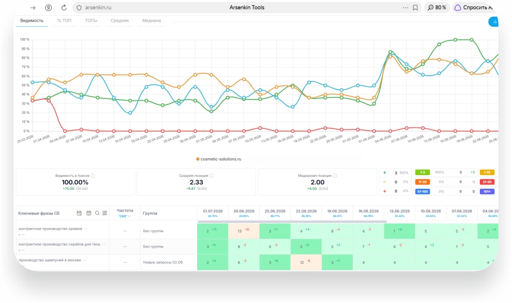The height and width of the screenshot is (303, 512).
Task: Click the crossed-out calendar icon
Action: click(79, 213)
